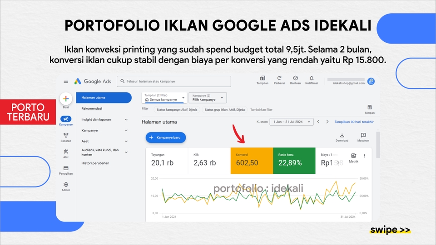436x245 pixels.
Task: Select the green Rasio konv. metric card
Action: point(294,161)
